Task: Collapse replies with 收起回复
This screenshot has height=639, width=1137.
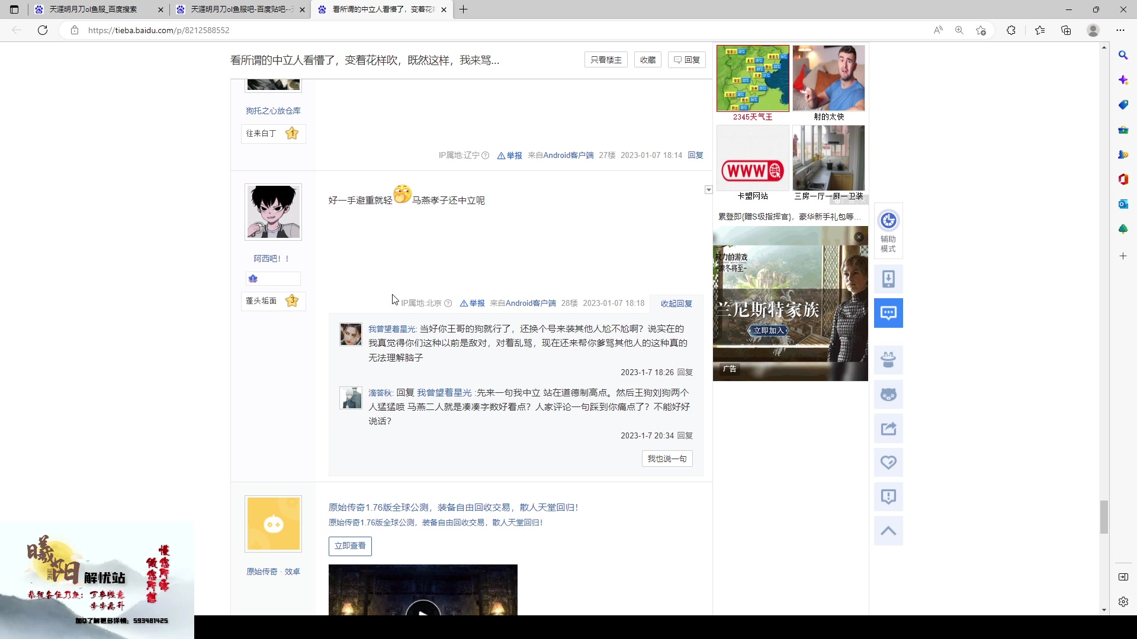Action: 676,303
